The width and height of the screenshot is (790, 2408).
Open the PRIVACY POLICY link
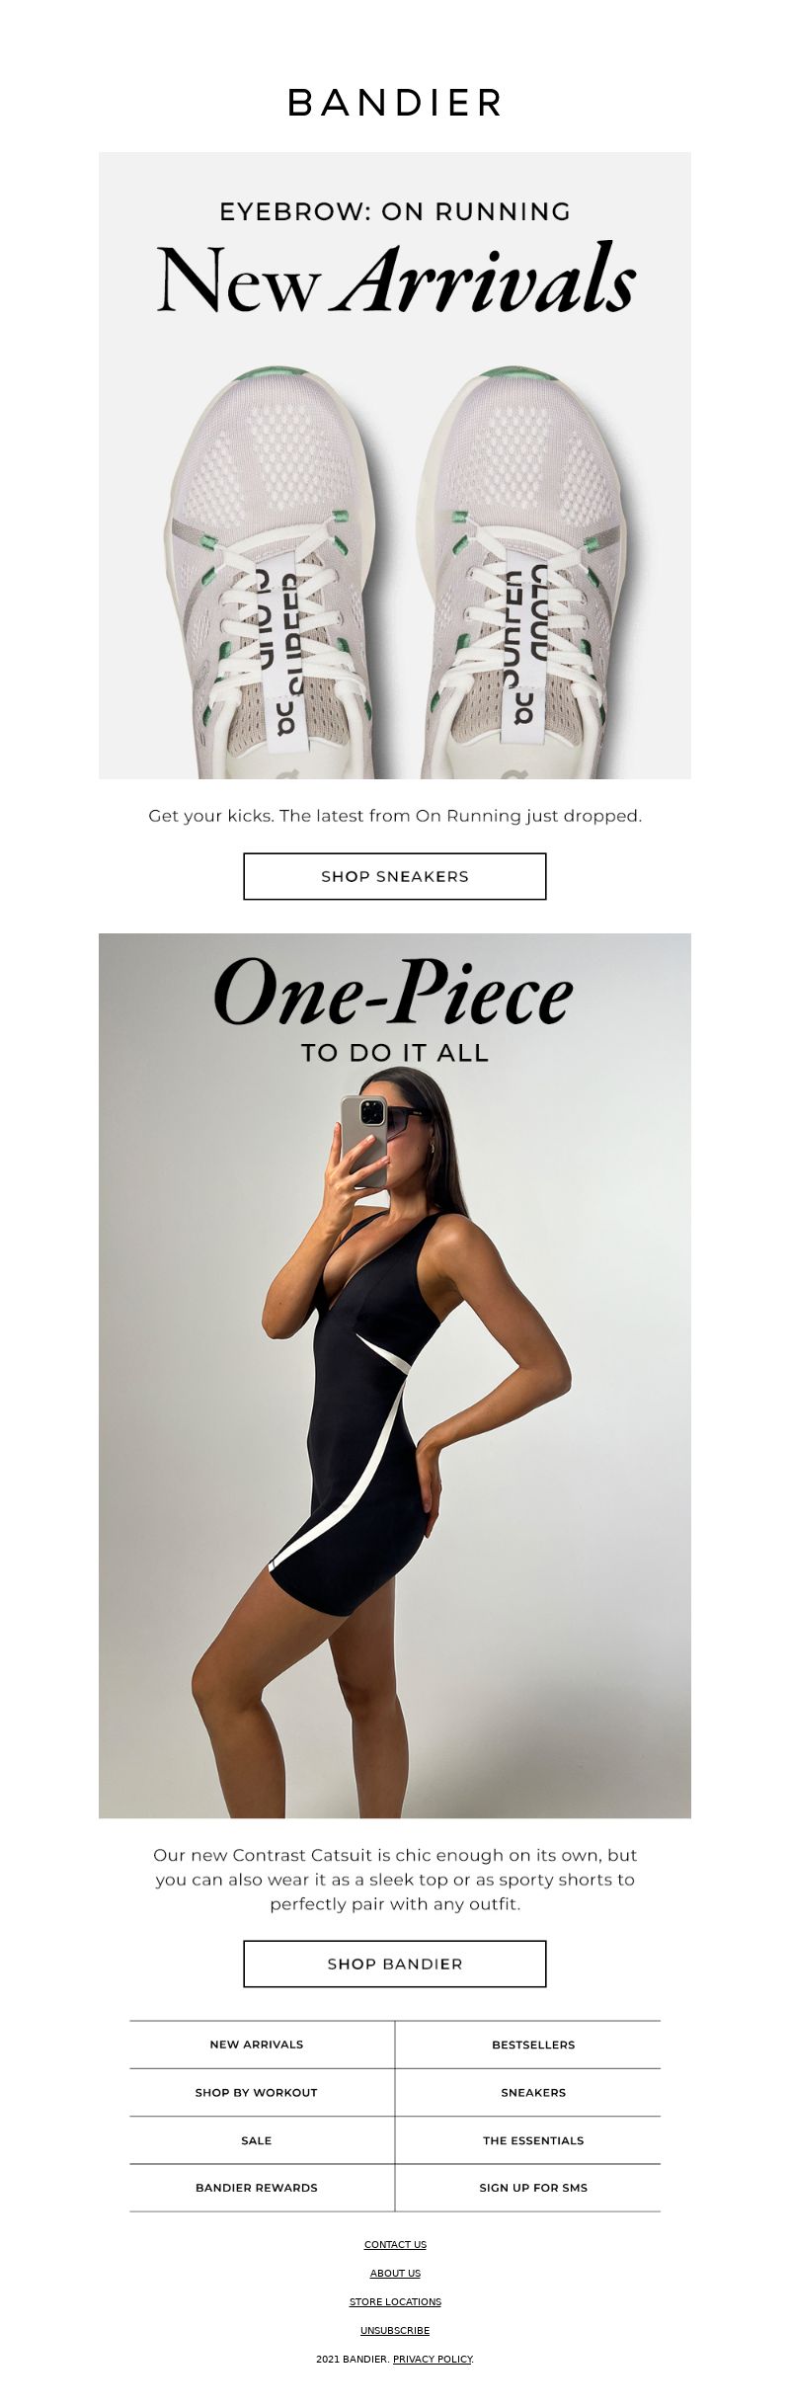433,2359
